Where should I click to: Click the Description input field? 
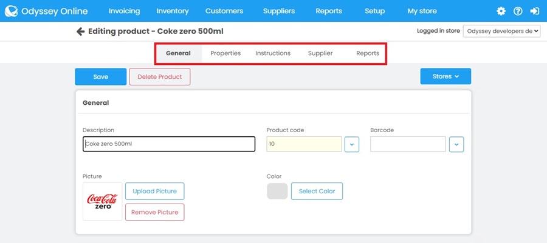169,144
